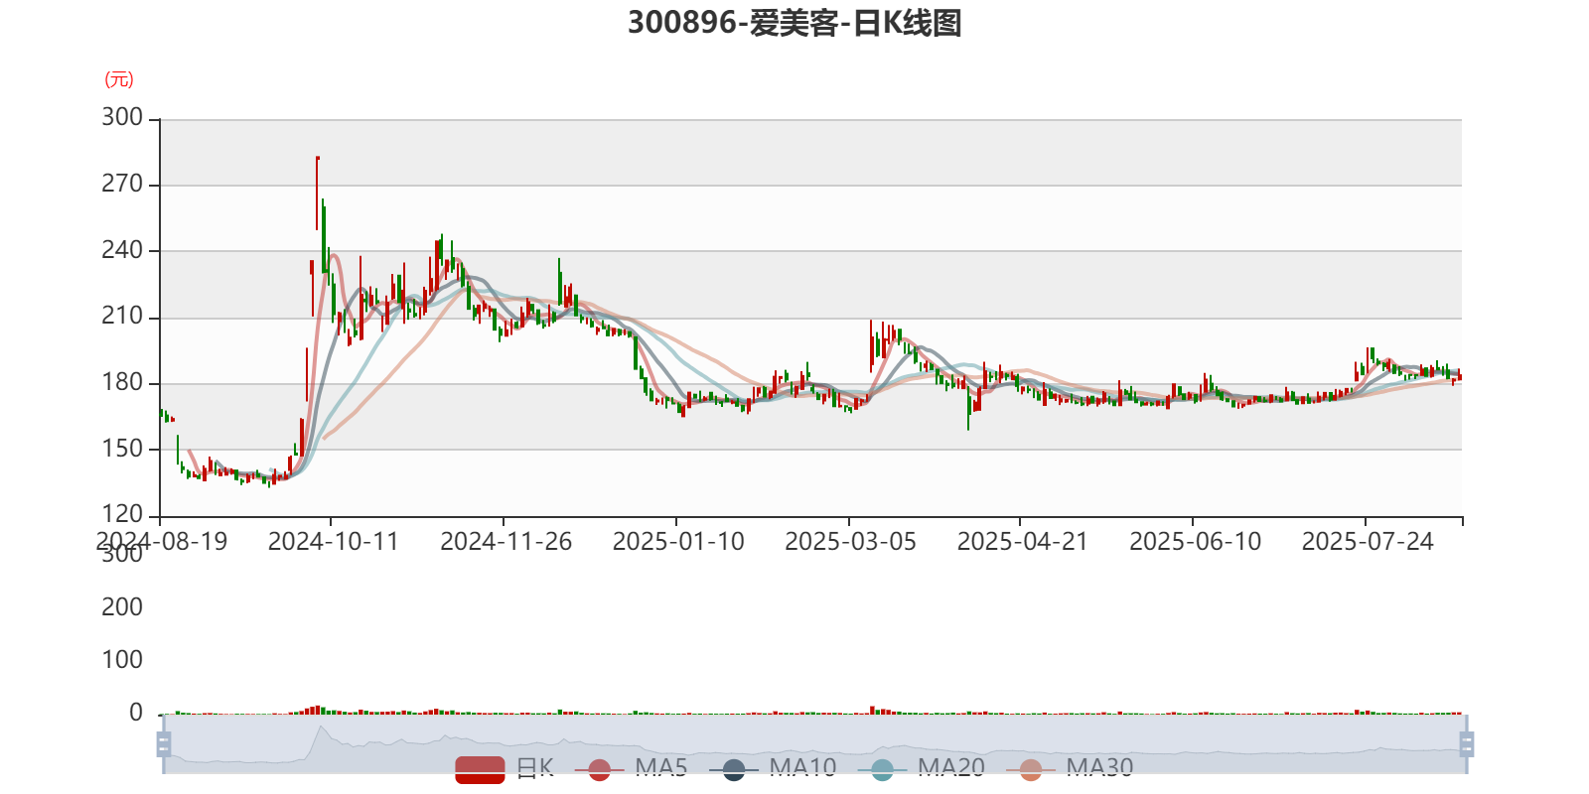This screenshot has height=794, width=1589.
Task: Toggle the MA30 line legend
Action: point(1070,768)
